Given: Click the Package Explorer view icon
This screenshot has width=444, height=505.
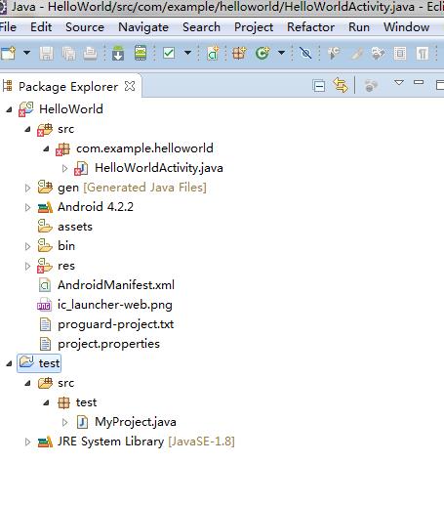Looking at the screenshot, I should pos(7,86).
